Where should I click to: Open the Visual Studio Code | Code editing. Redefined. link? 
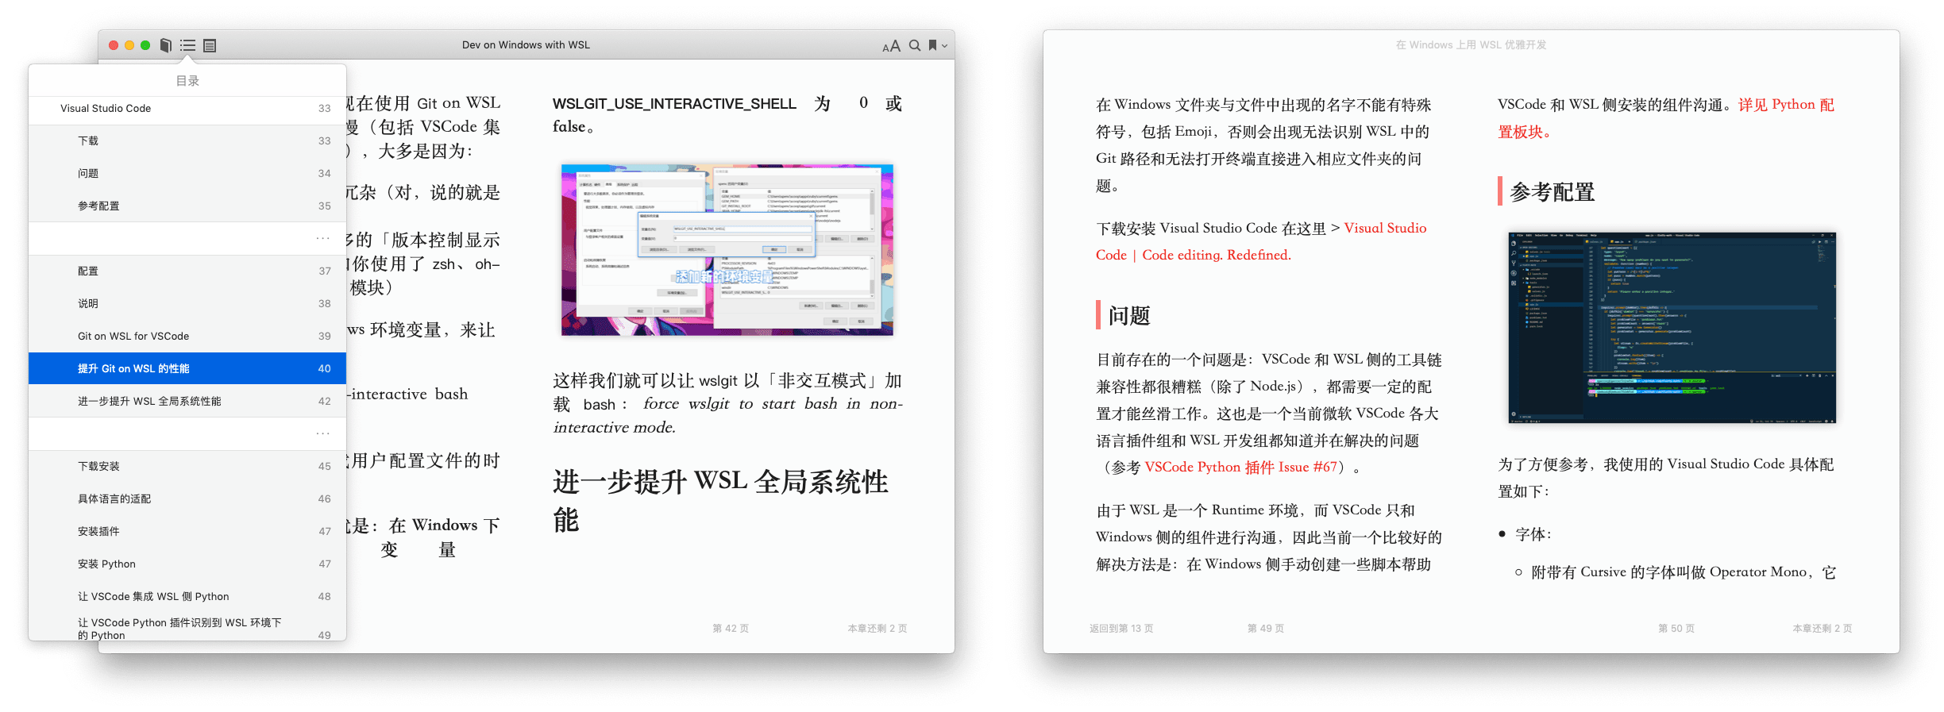[1261, 241]
